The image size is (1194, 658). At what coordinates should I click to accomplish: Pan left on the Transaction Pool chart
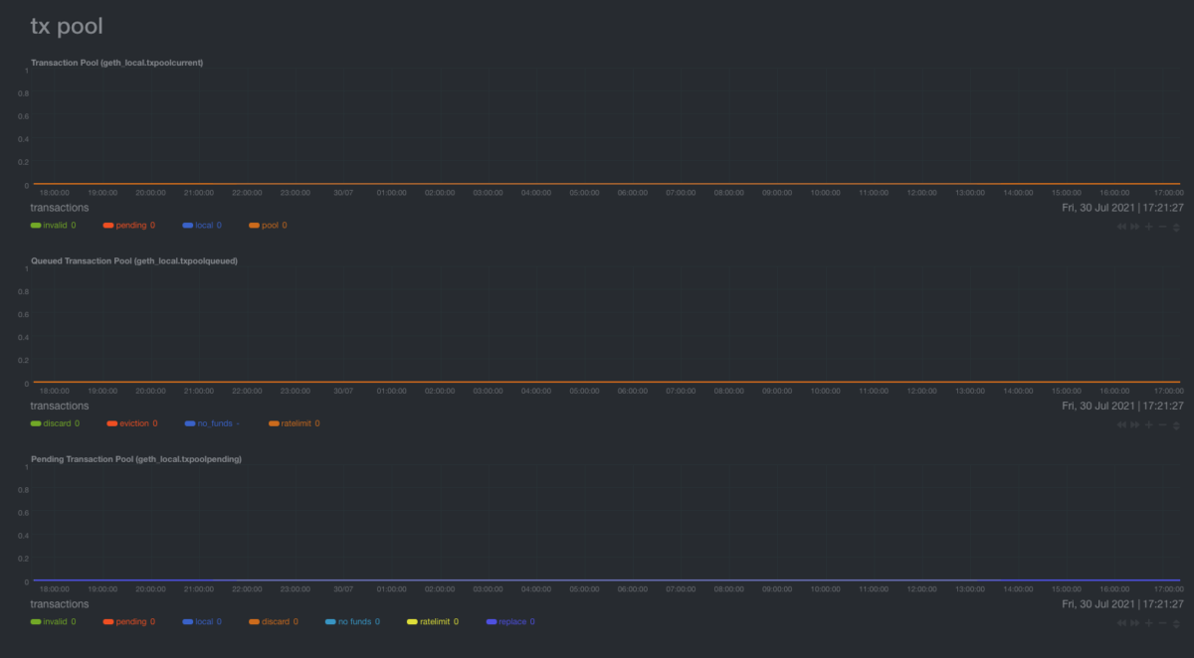1122,228
